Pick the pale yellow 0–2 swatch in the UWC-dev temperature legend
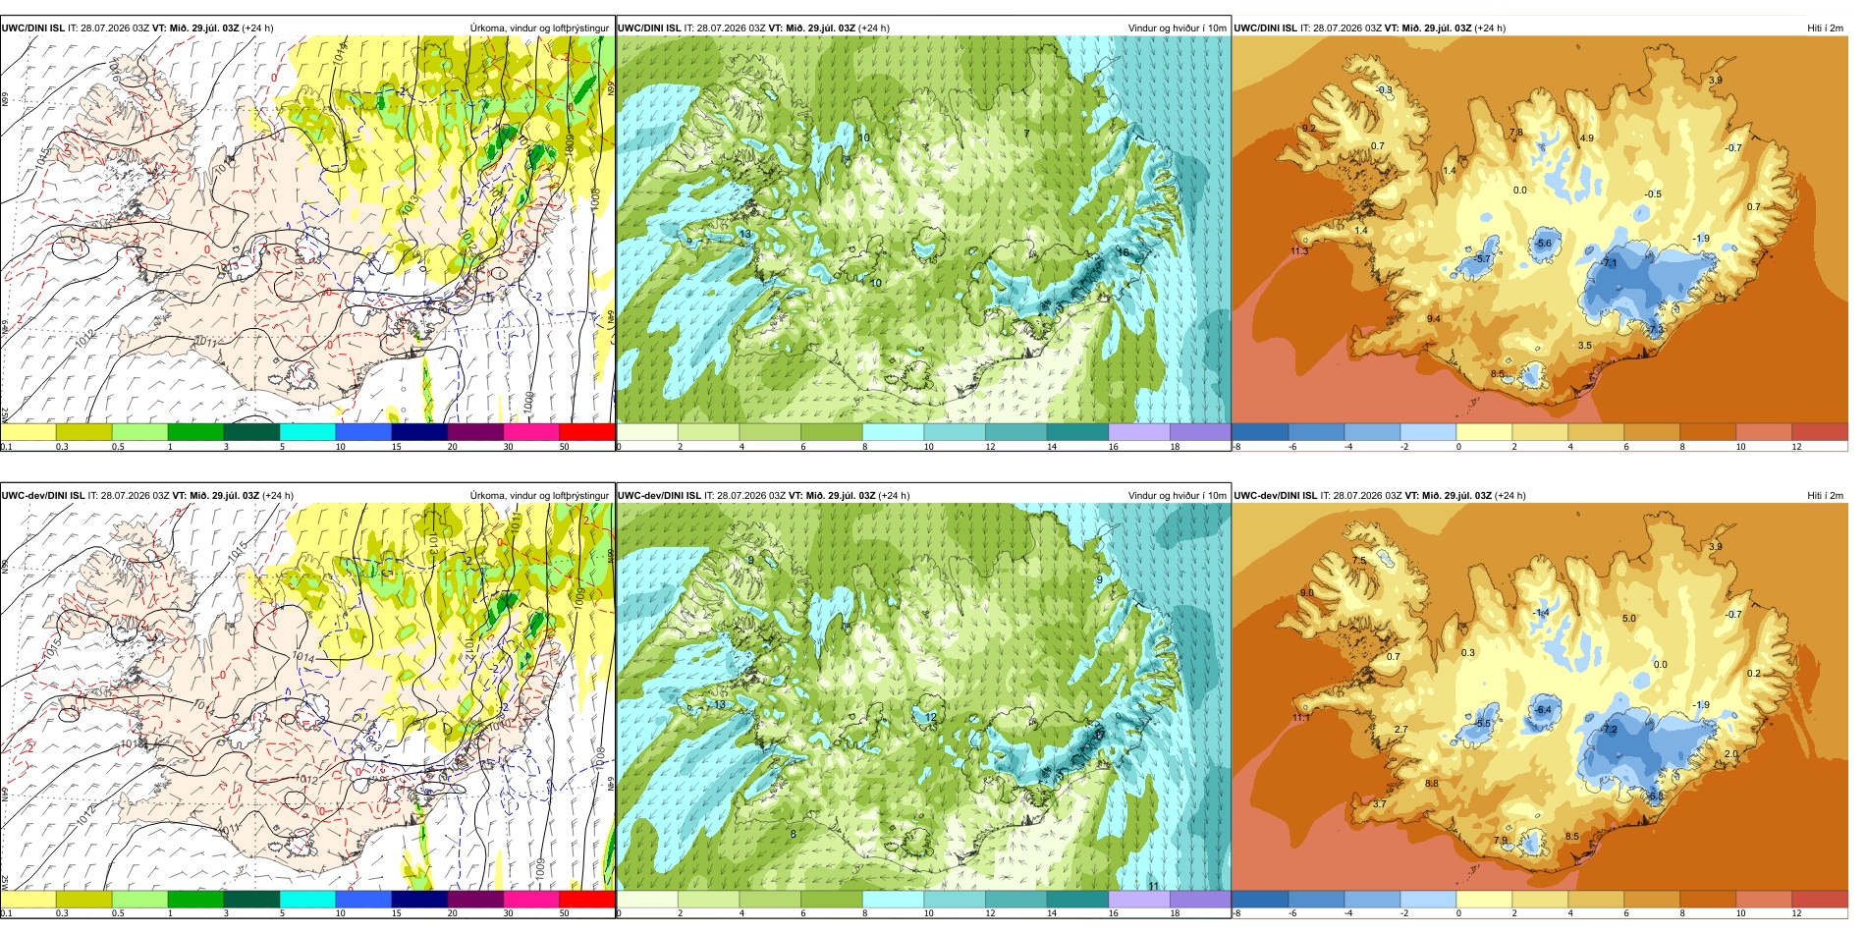 point(1484,899)
